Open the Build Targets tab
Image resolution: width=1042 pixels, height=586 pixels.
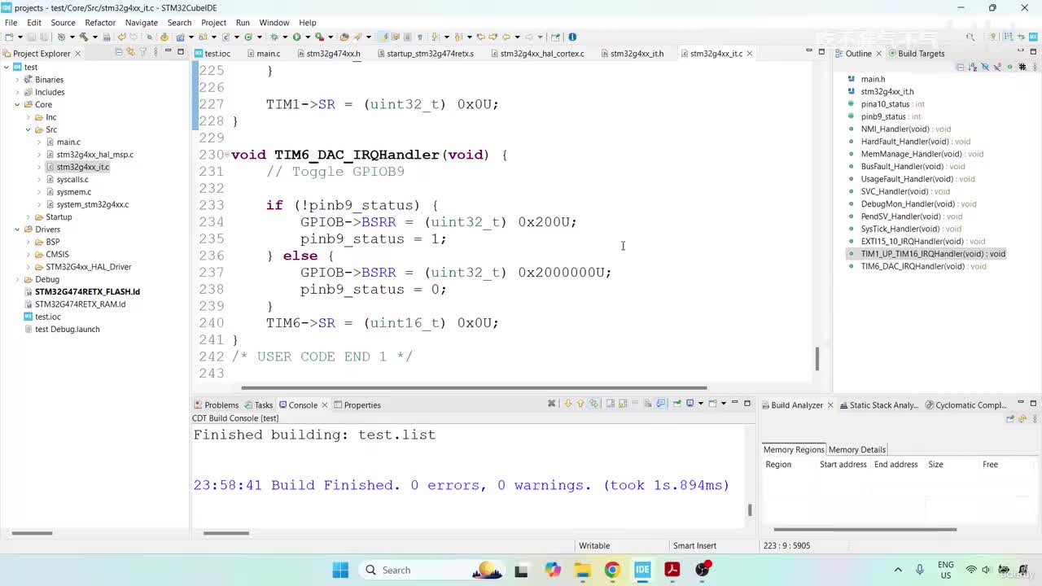click(916, 54)
